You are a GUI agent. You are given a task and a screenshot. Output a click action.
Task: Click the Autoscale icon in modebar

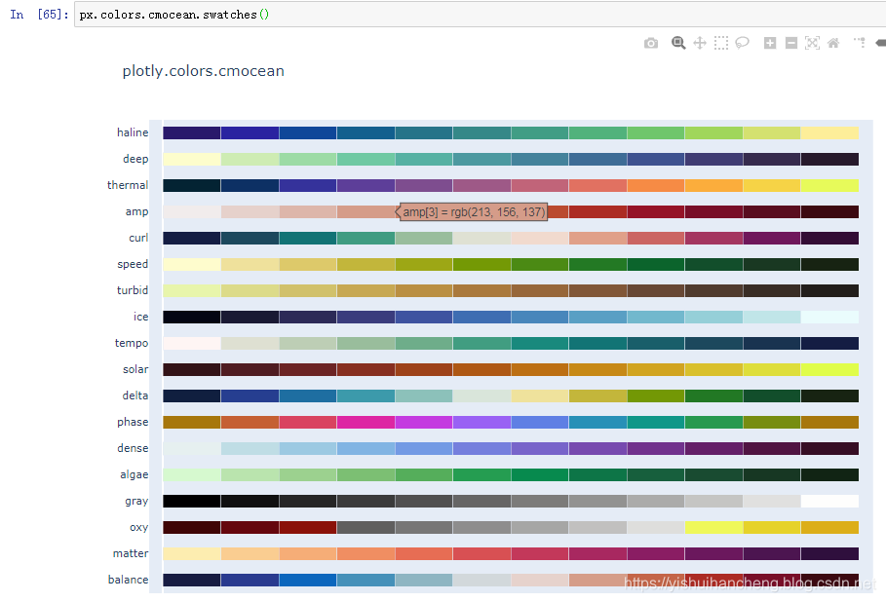(812, 43)
